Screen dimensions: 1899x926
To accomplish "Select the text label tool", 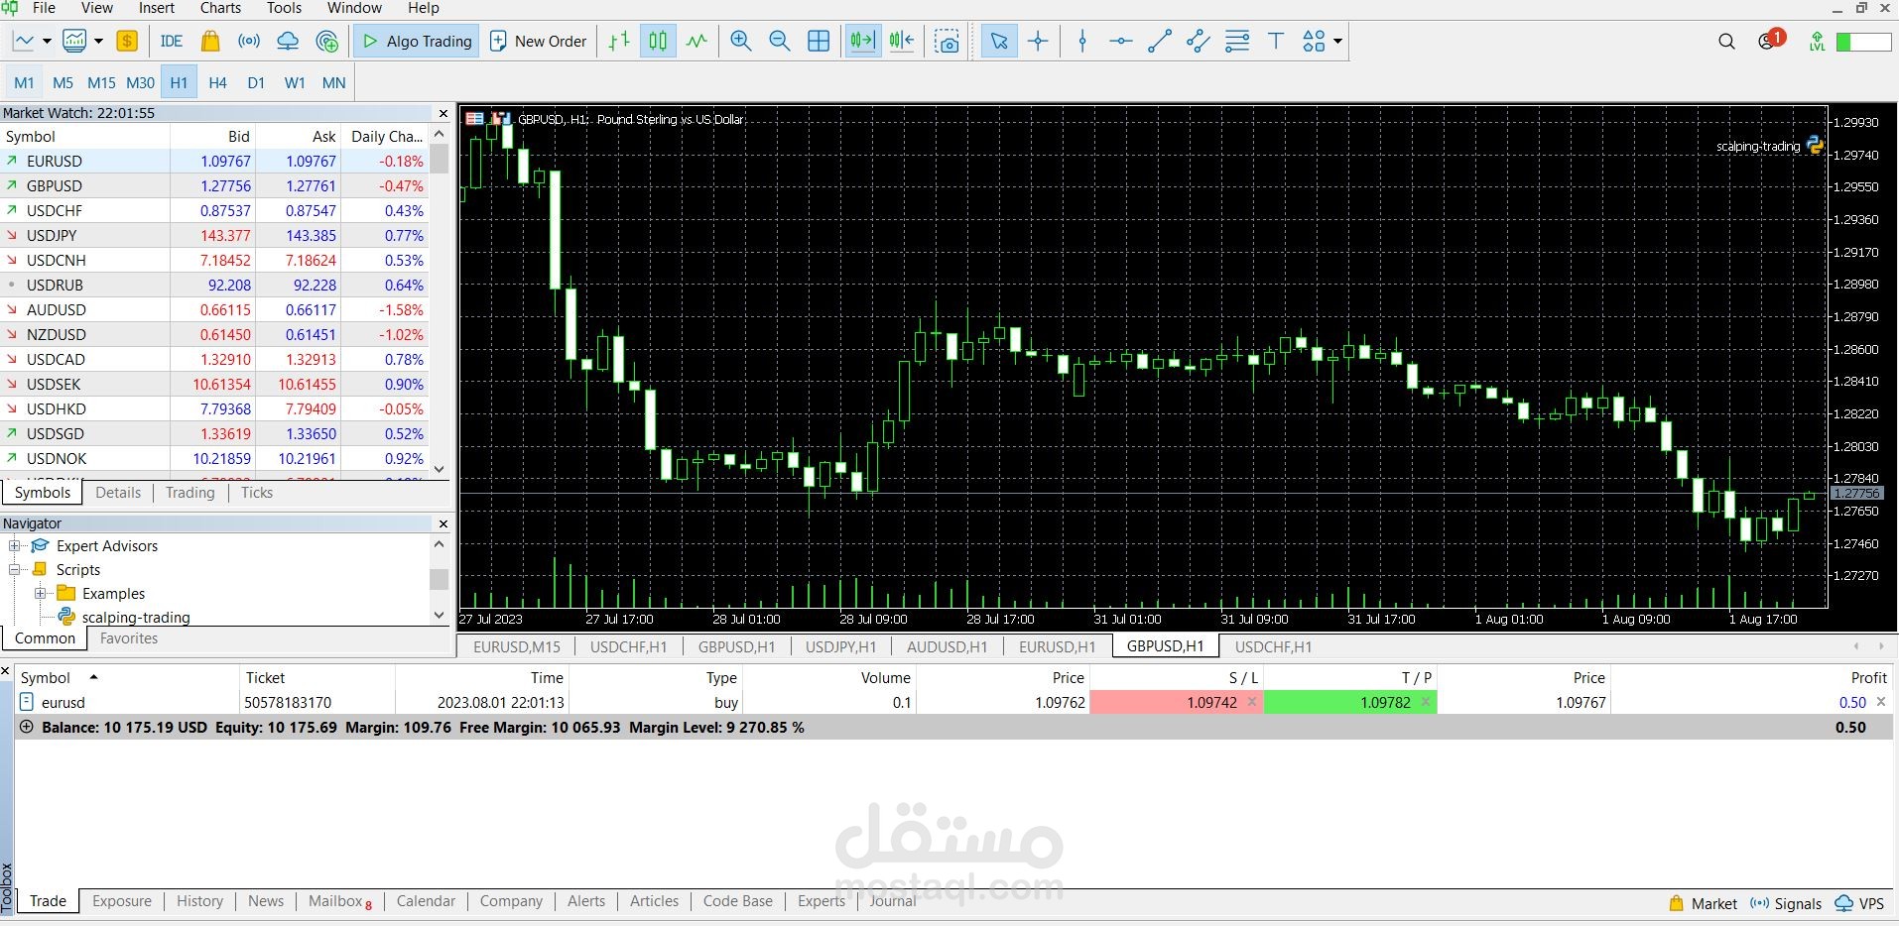I will pyautogui.click(x=1276, y=42).
